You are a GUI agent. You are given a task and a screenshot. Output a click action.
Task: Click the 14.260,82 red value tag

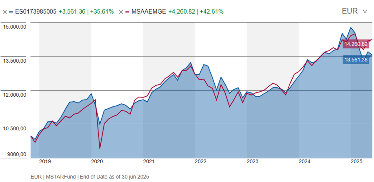[356, 44]
